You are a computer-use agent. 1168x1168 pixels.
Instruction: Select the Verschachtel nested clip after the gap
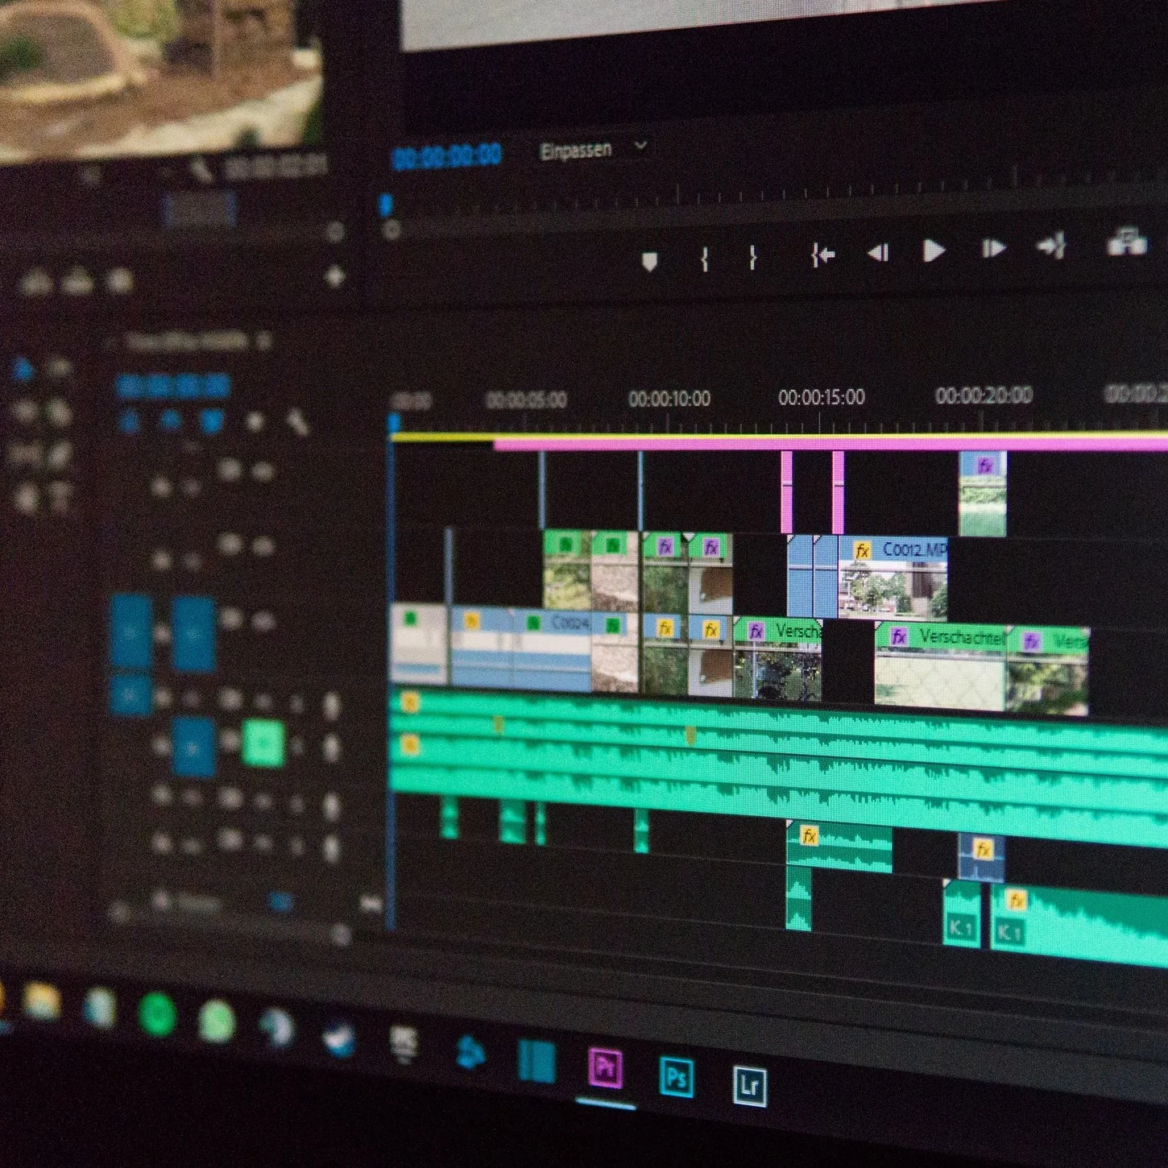(x=940, y=665)
